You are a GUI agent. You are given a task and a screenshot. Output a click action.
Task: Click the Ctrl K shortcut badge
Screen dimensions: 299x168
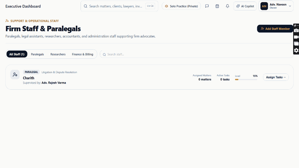click(150, 6)
